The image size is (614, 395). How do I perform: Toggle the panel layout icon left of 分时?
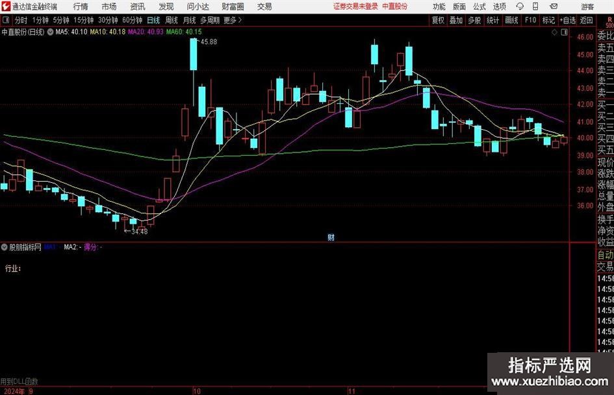(6, 20)
